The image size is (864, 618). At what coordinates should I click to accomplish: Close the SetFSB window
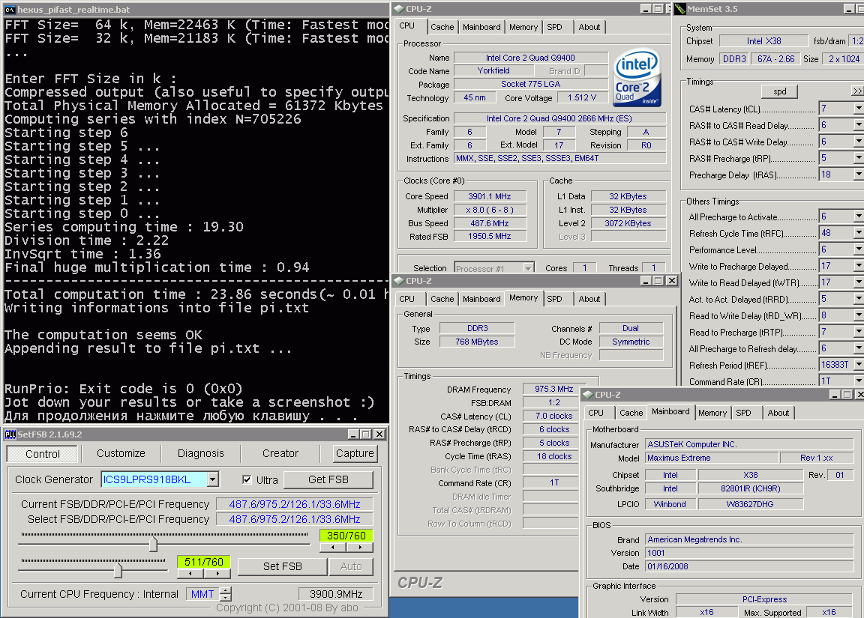[379, 434]
